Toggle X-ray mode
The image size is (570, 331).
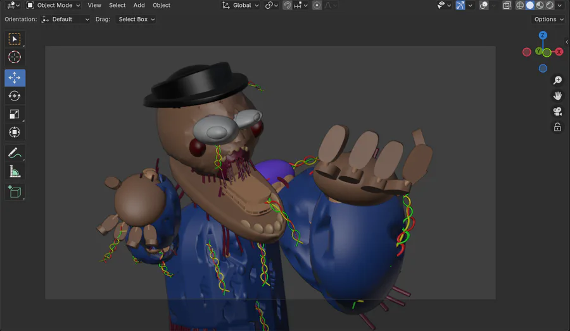coord(507,5)
